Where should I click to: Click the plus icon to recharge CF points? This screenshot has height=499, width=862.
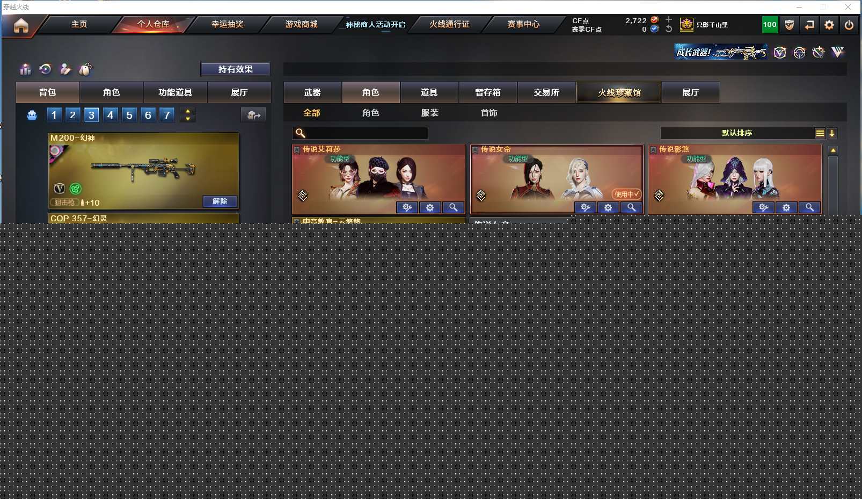click(x=669, y=20)
